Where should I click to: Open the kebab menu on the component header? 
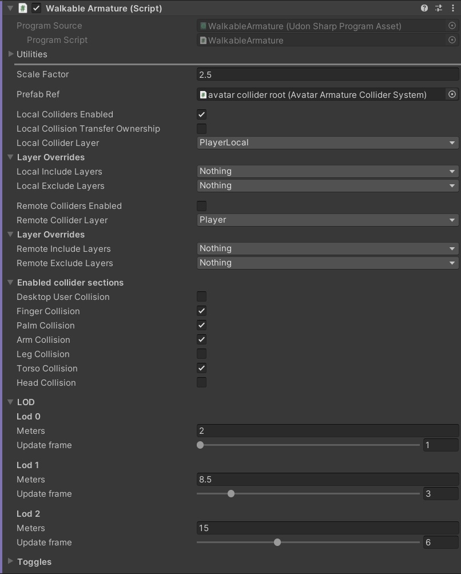[x=454, y=8]
